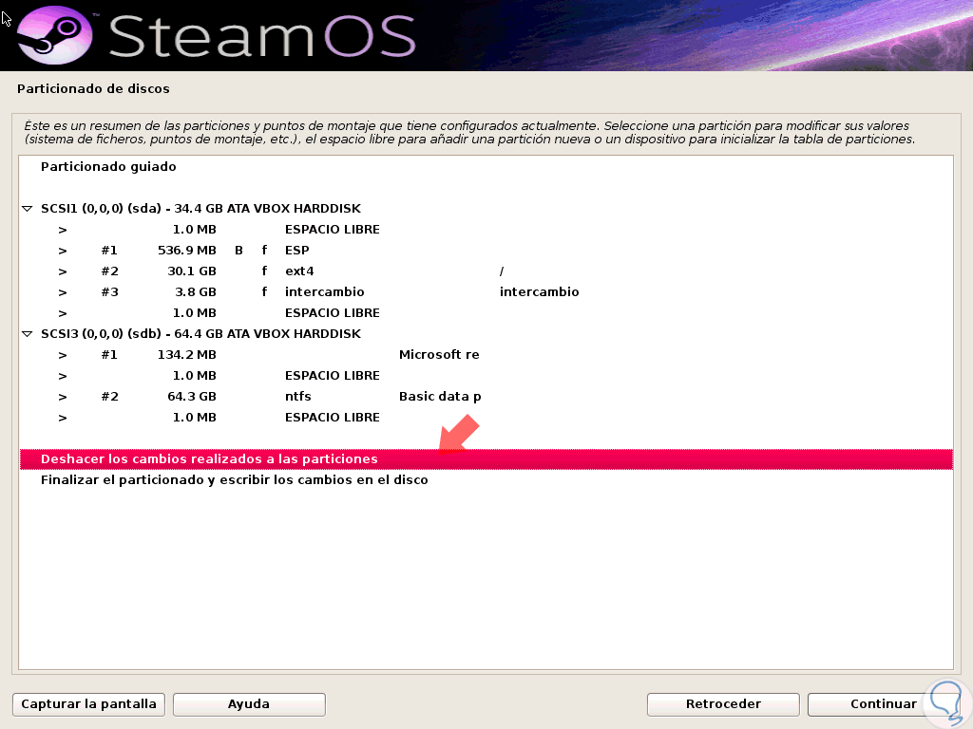Open Ayuda help button

249,704
